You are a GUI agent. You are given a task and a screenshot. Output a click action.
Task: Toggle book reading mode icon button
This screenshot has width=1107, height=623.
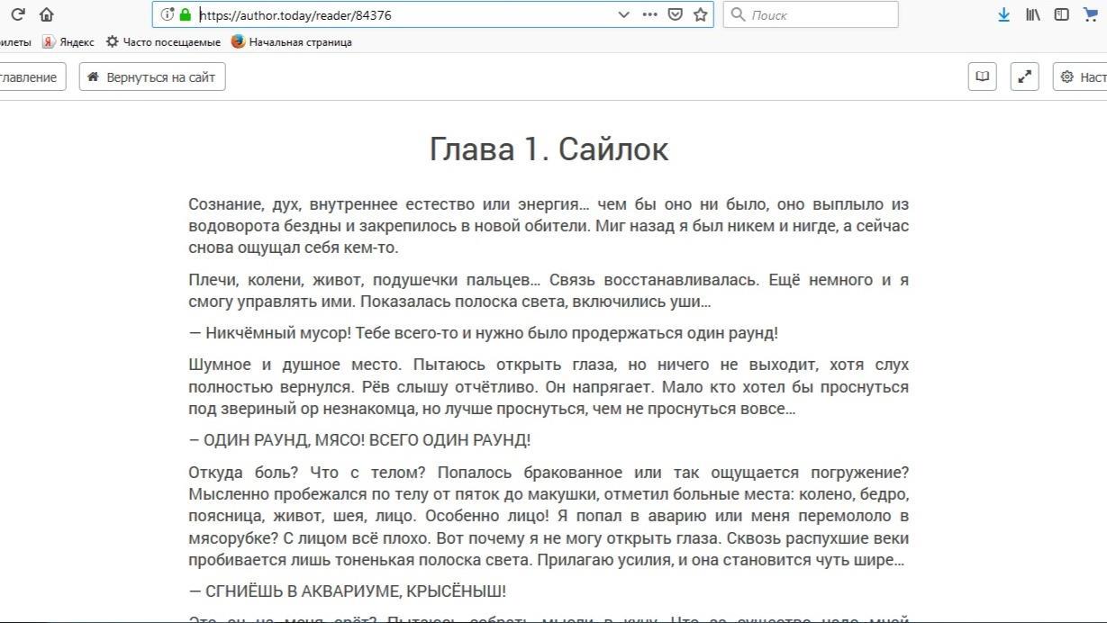click(x=983, y=77)
